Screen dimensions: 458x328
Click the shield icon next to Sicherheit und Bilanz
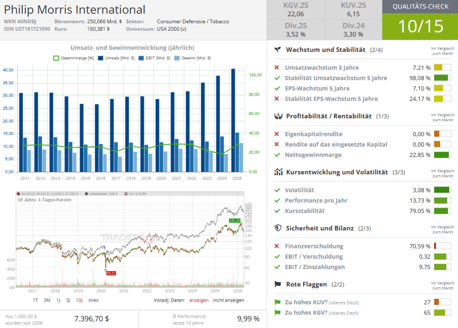(278, 228)
